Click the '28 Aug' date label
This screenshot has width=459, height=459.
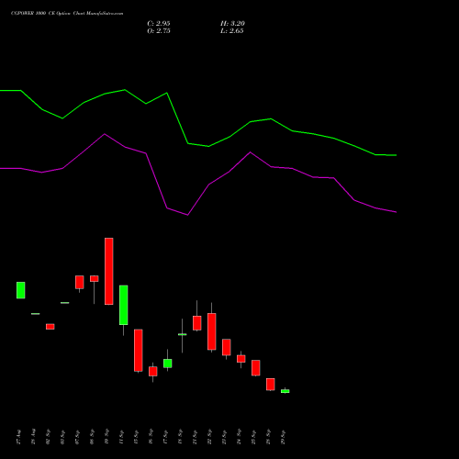pyautogui.click(x=33, y=437)
